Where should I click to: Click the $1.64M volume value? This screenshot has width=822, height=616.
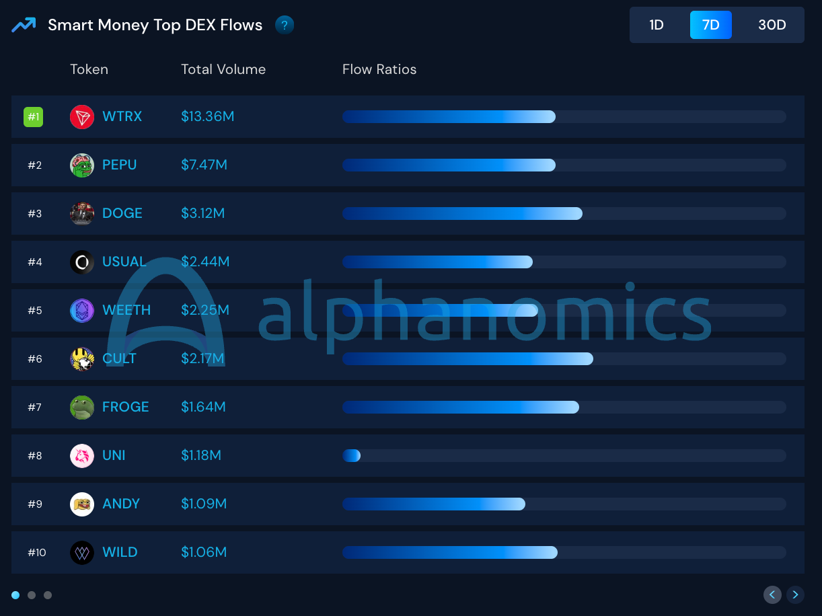click(x=203, y=407)
